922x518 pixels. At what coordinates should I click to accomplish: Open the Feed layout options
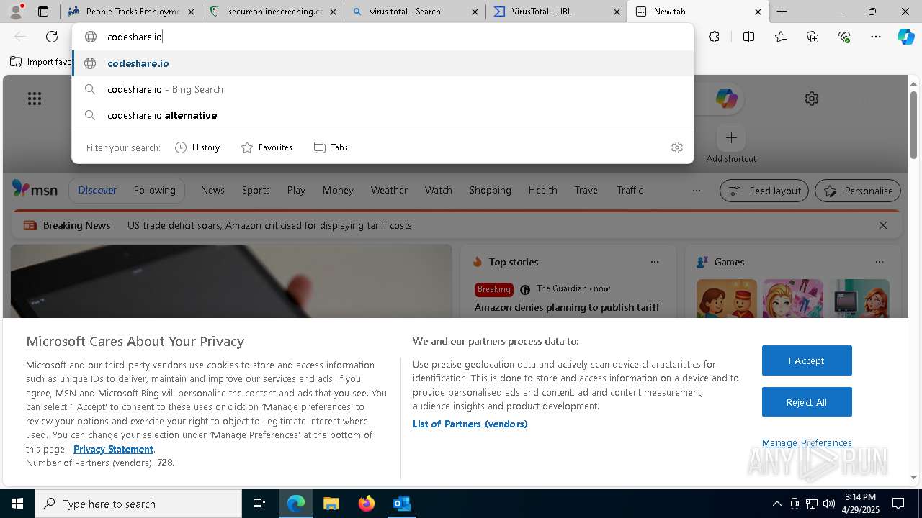click(764, 191)
